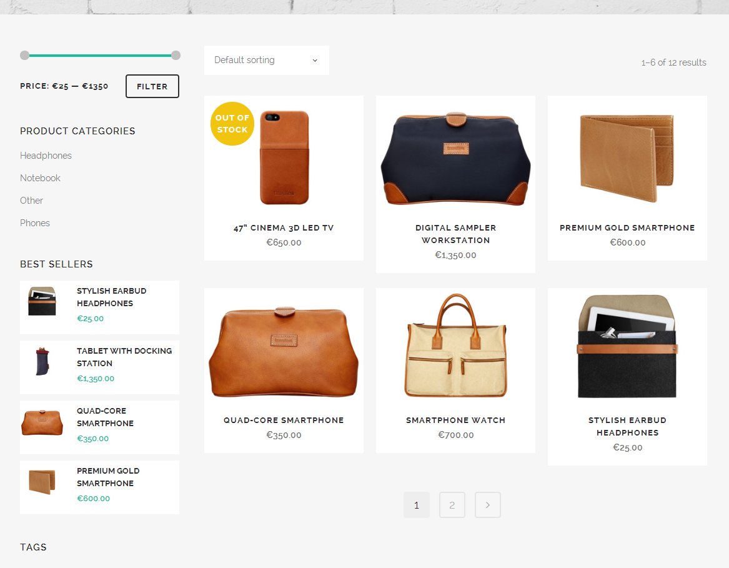The width and height of the screenshot is (729, 568).
Task: Open Tablet With Docking Station best seller
Action: (124, 357)
